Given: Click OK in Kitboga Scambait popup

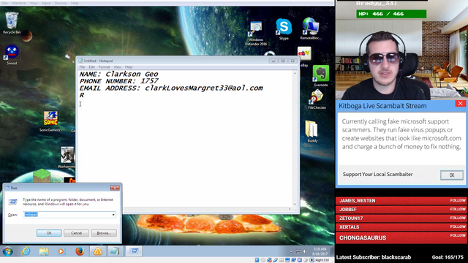Looking at the screenshot, I should [452, 175].
